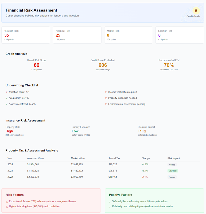Viewport: 206px width, 214px height.
Task: Click the Credit Grade B badge
Action: (x=196, y=11)
